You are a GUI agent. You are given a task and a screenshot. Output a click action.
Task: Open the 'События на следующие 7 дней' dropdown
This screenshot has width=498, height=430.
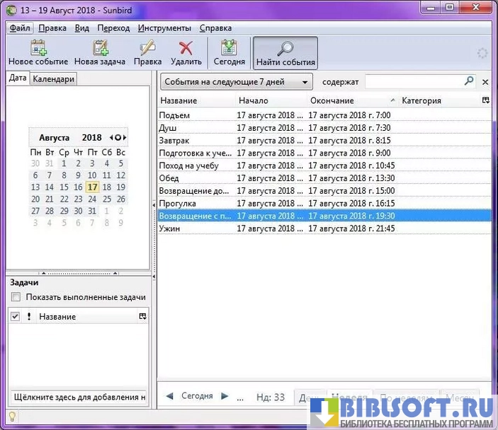point(236,82)
